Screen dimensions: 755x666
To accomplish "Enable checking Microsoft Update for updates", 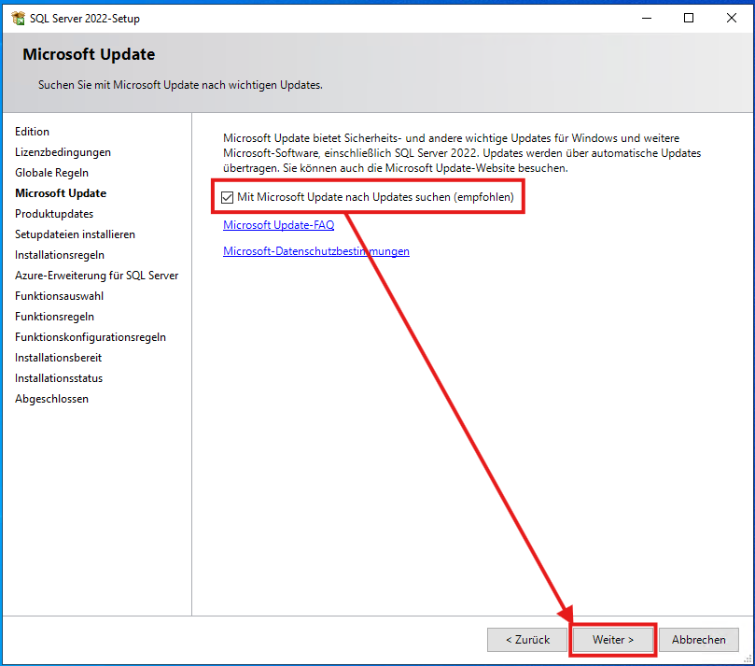I will [x=227, y=196].
